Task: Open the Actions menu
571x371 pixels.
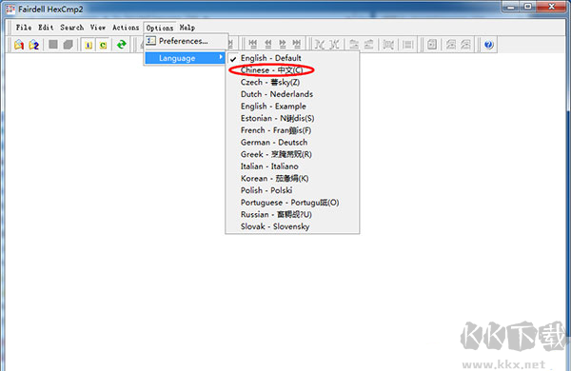Action: point(126,28)
